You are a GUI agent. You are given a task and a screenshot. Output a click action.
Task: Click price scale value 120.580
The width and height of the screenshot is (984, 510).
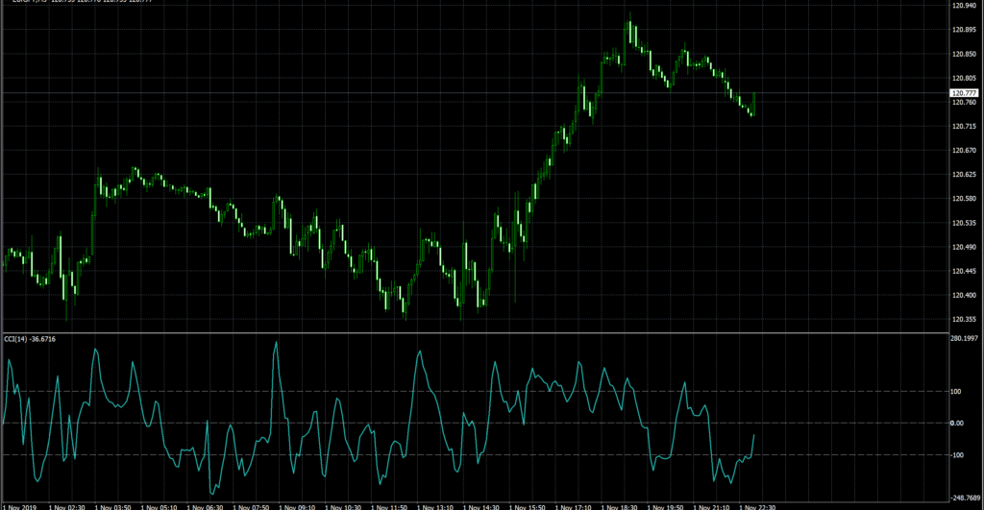click(x=964, y=199)
